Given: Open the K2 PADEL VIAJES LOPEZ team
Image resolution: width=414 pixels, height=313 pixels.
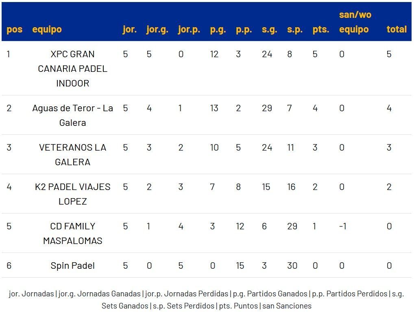Looking at the screenshot, I should pyautogui.click(x=72, y=194).
